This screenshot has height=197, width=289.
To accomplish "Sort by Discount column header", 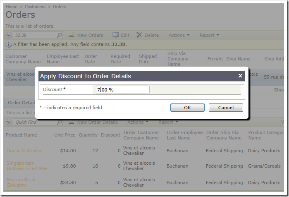I will [x=110, y=135].
